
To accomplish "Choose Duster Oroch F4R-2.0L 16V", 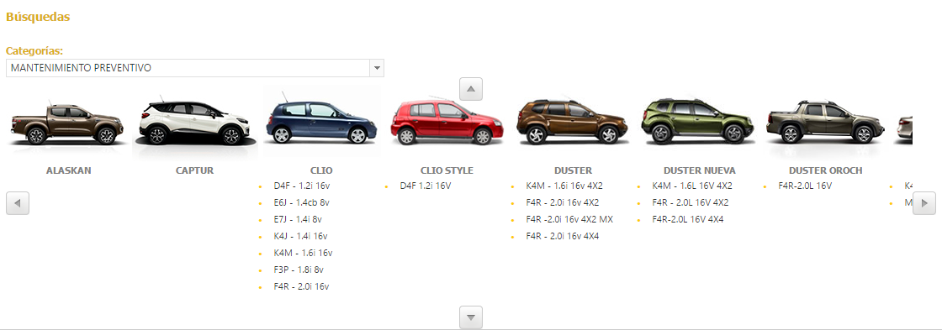I will [805, 186].
